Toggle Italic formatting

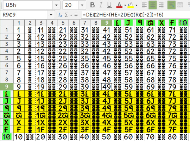click(x=101, y=5)
